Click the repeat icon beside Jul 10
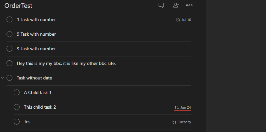266x132 pixels. 178,20
